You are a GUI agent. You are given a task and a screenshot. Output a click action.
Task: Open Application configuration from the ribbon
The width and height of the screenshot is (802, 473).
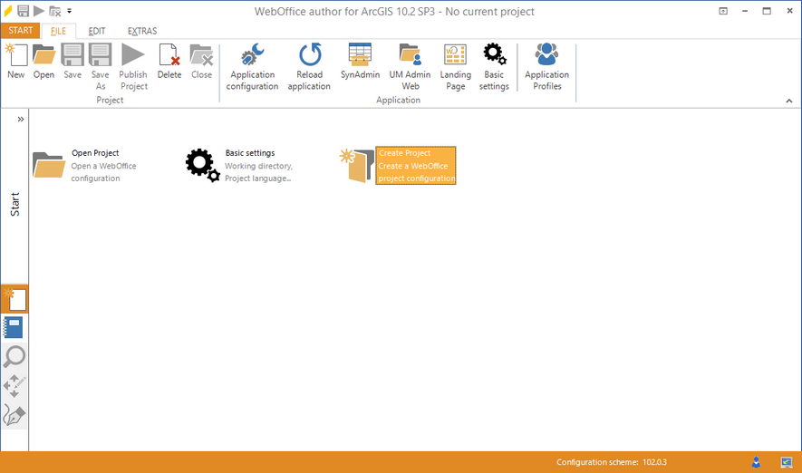tap(252, 66)
